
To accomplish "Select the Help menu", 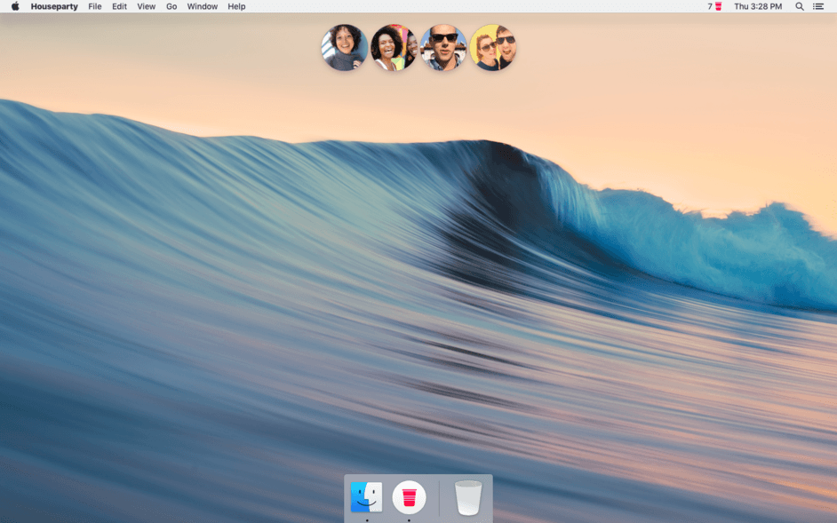I will [236, 6].
